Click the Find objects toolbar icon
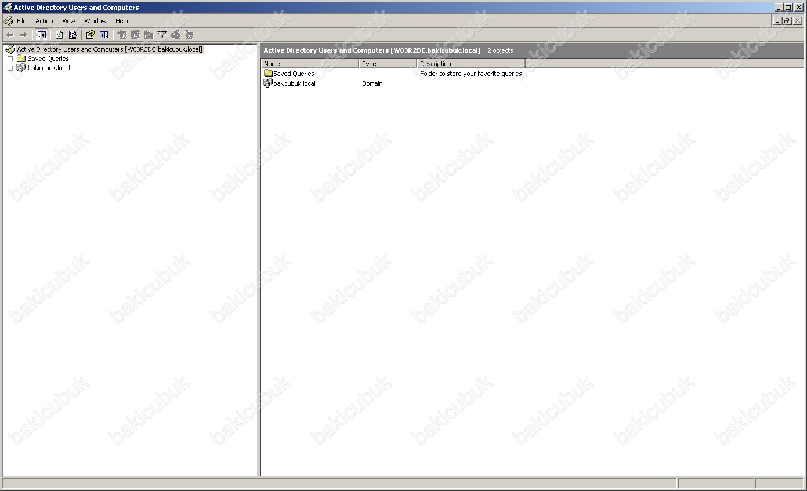 click(175, 35)
